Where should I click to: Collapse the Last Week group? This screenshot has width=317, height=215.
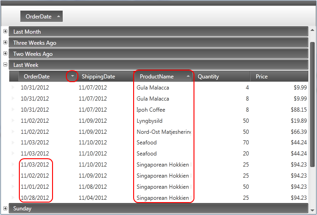coord(5,65)
